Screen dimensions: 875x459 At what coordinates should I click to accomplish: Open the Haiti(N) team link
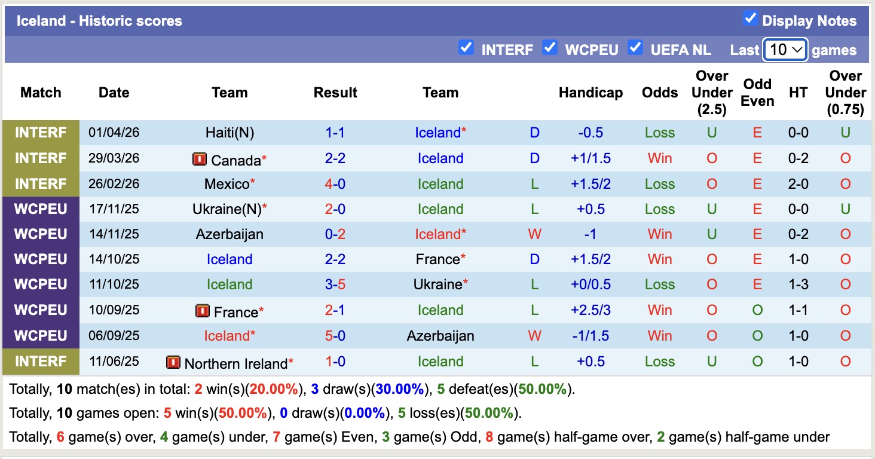pyautogui.click(x=230, y=133)
